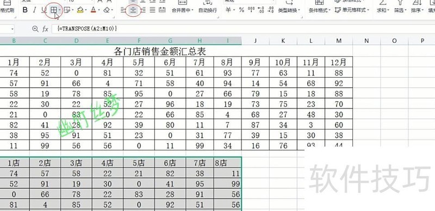
Task: Select the 6月 header cell
Action: click(x=170, y=62)
